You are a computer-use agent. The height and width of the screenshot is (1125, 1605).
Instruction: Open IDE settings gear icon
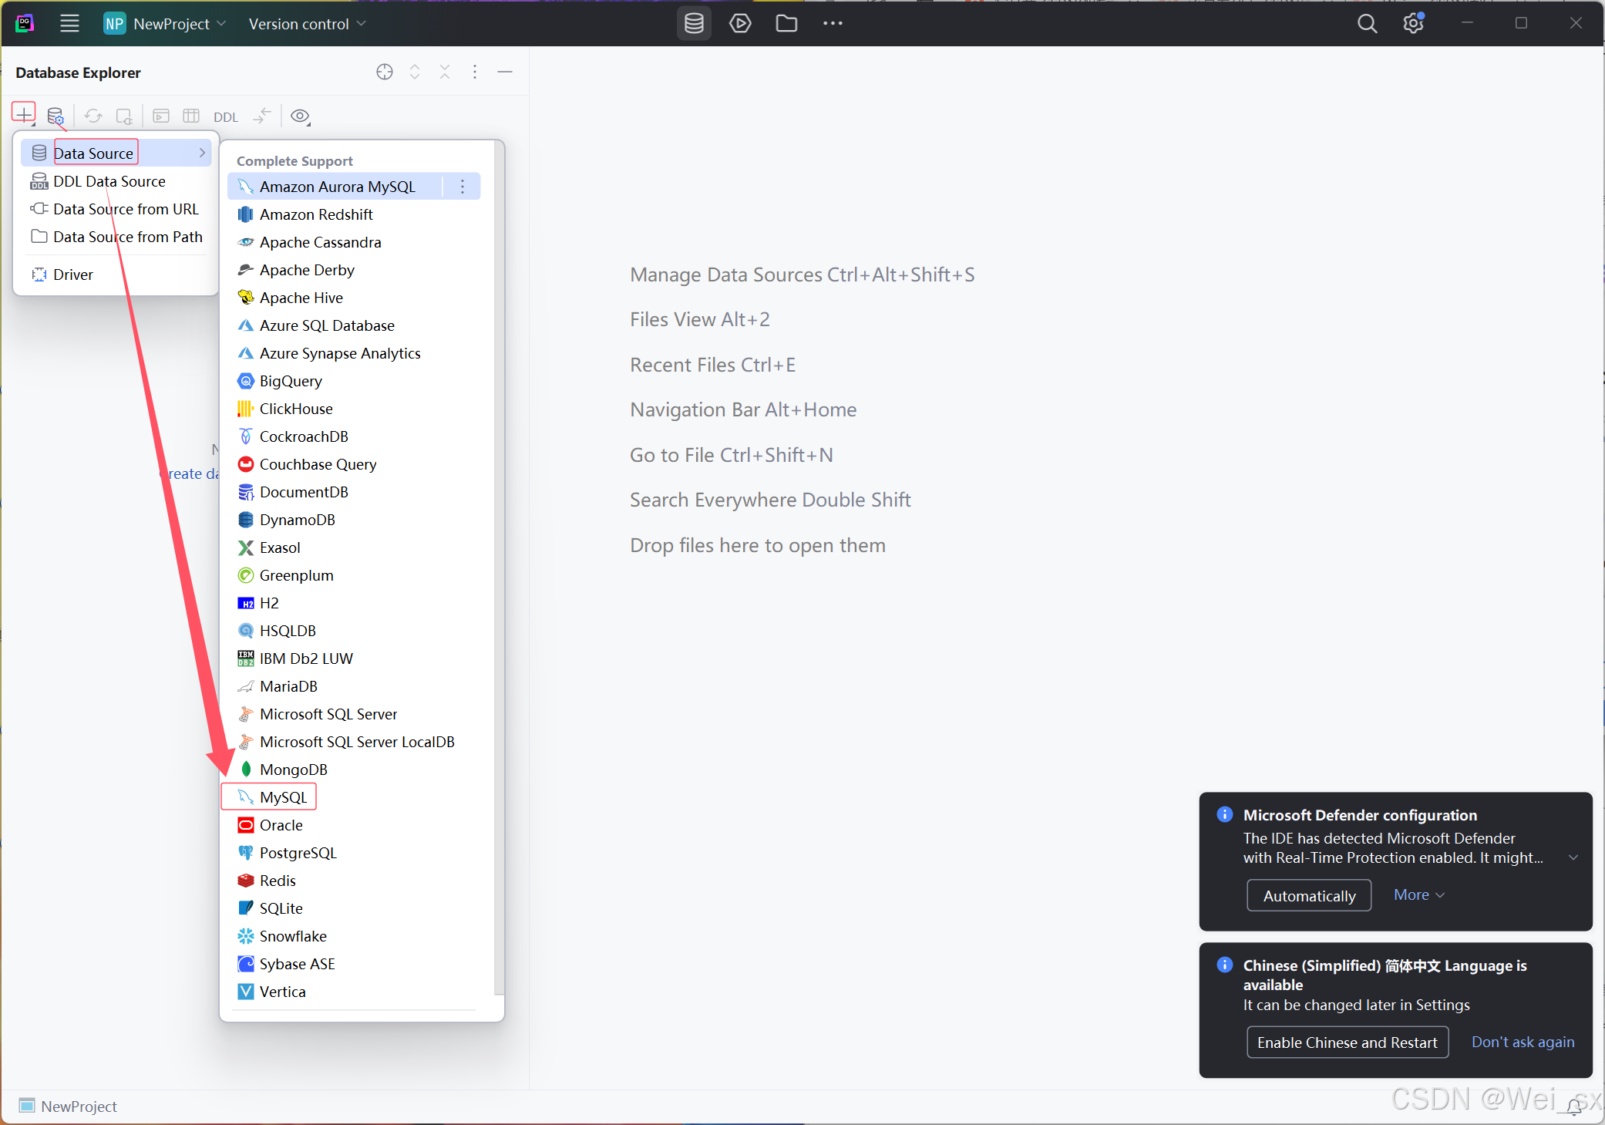(1413, 23)
